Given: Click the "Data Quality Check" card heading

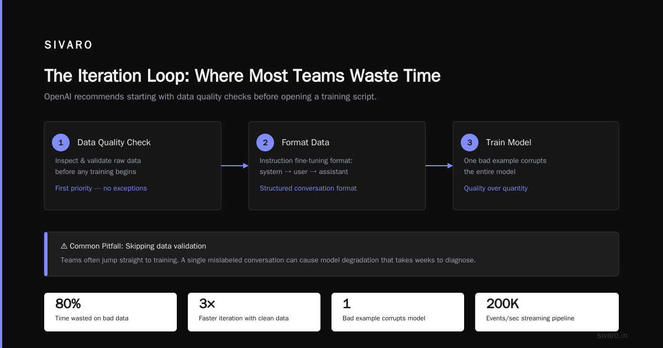Looking at the screenshot, I should click(114, 143).
